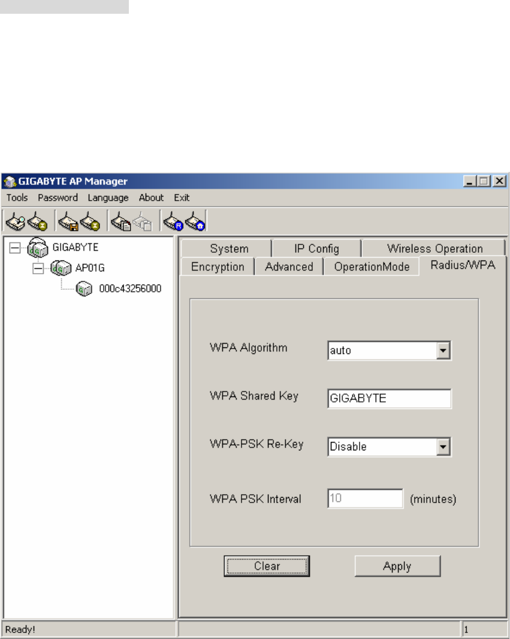Click the 'WPA Shared Key' label

pyautogui.click(x=254, y=396)
